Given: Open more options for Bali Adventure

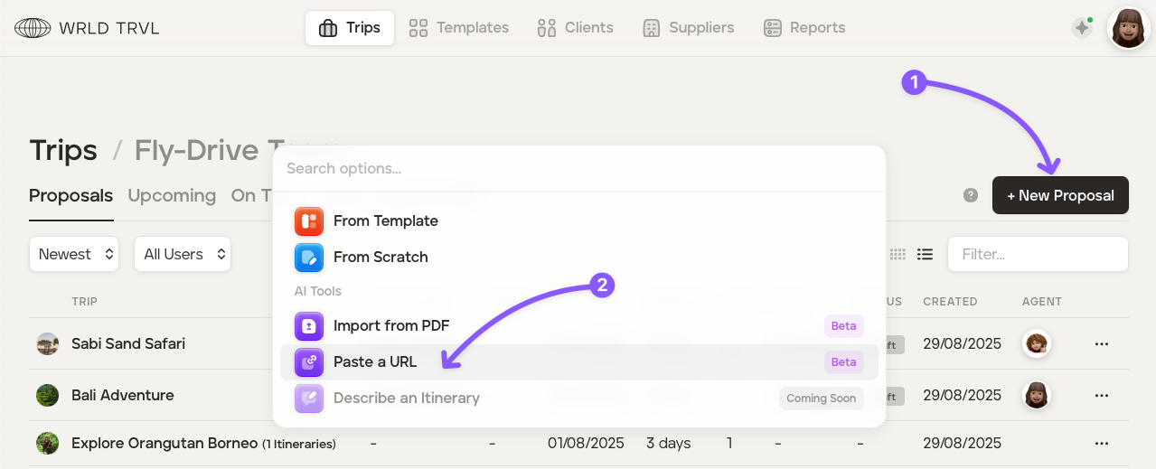Looking at the screenshot, I should pyautogui.click(x=1101, y=396).
